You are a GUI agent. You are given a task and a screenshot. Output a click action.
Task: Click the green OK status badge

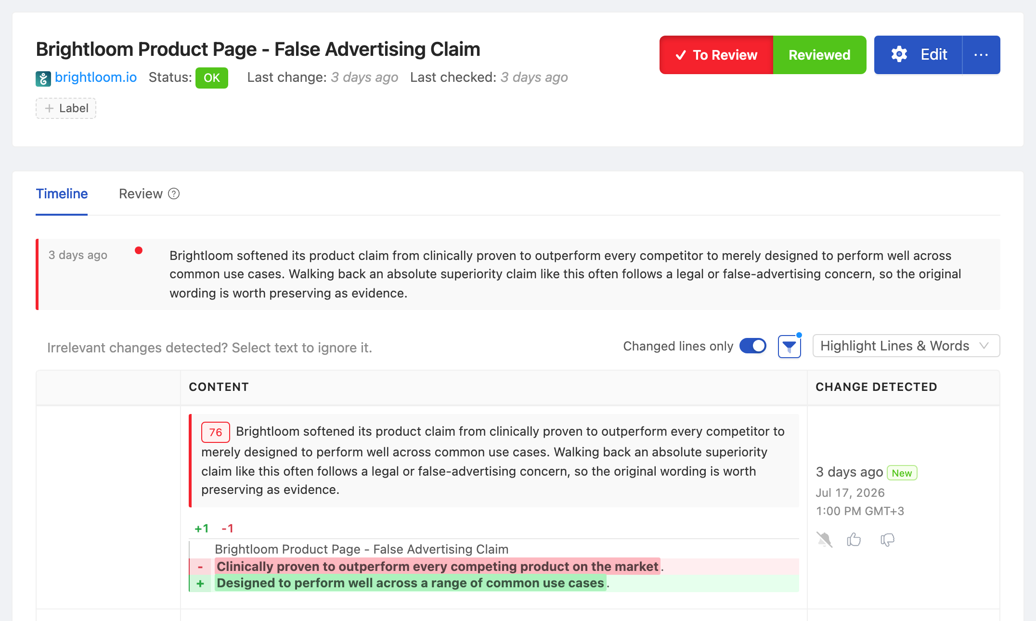pyautogui.click(x=212, y=78)
